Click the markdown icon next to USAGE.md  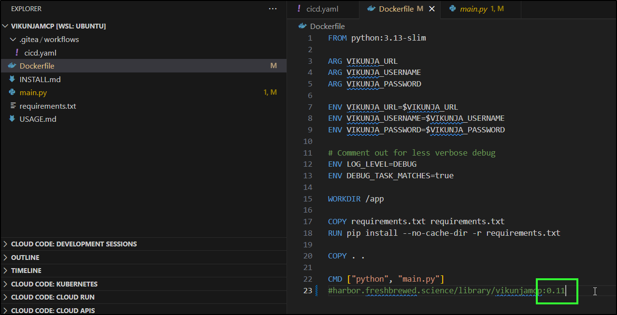click(x=12, y=119)
